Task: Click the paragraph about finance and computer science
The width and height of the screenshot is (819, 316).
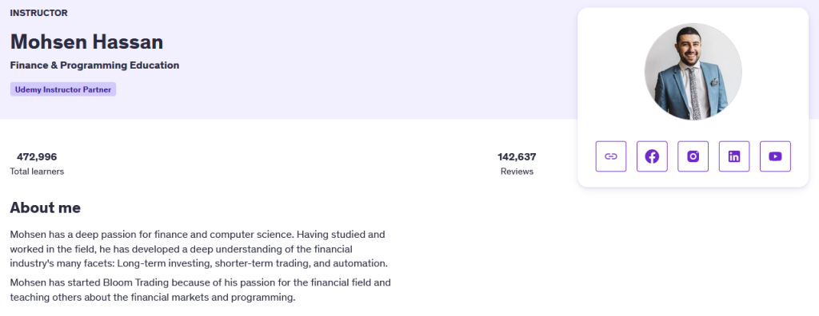Action: (x=199, y=249)
